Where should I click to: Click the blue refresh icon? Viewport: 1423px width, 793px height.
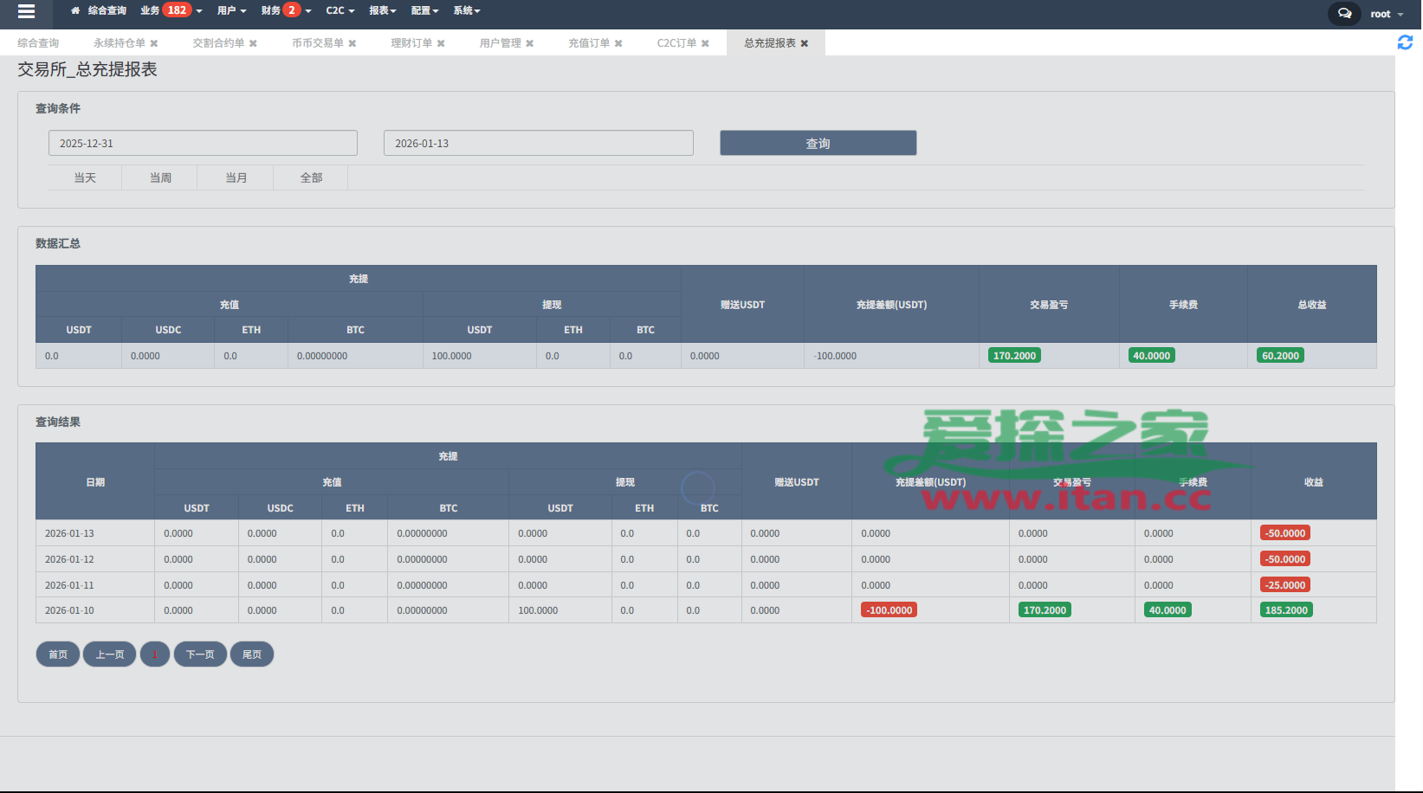tap(1405, 42)
